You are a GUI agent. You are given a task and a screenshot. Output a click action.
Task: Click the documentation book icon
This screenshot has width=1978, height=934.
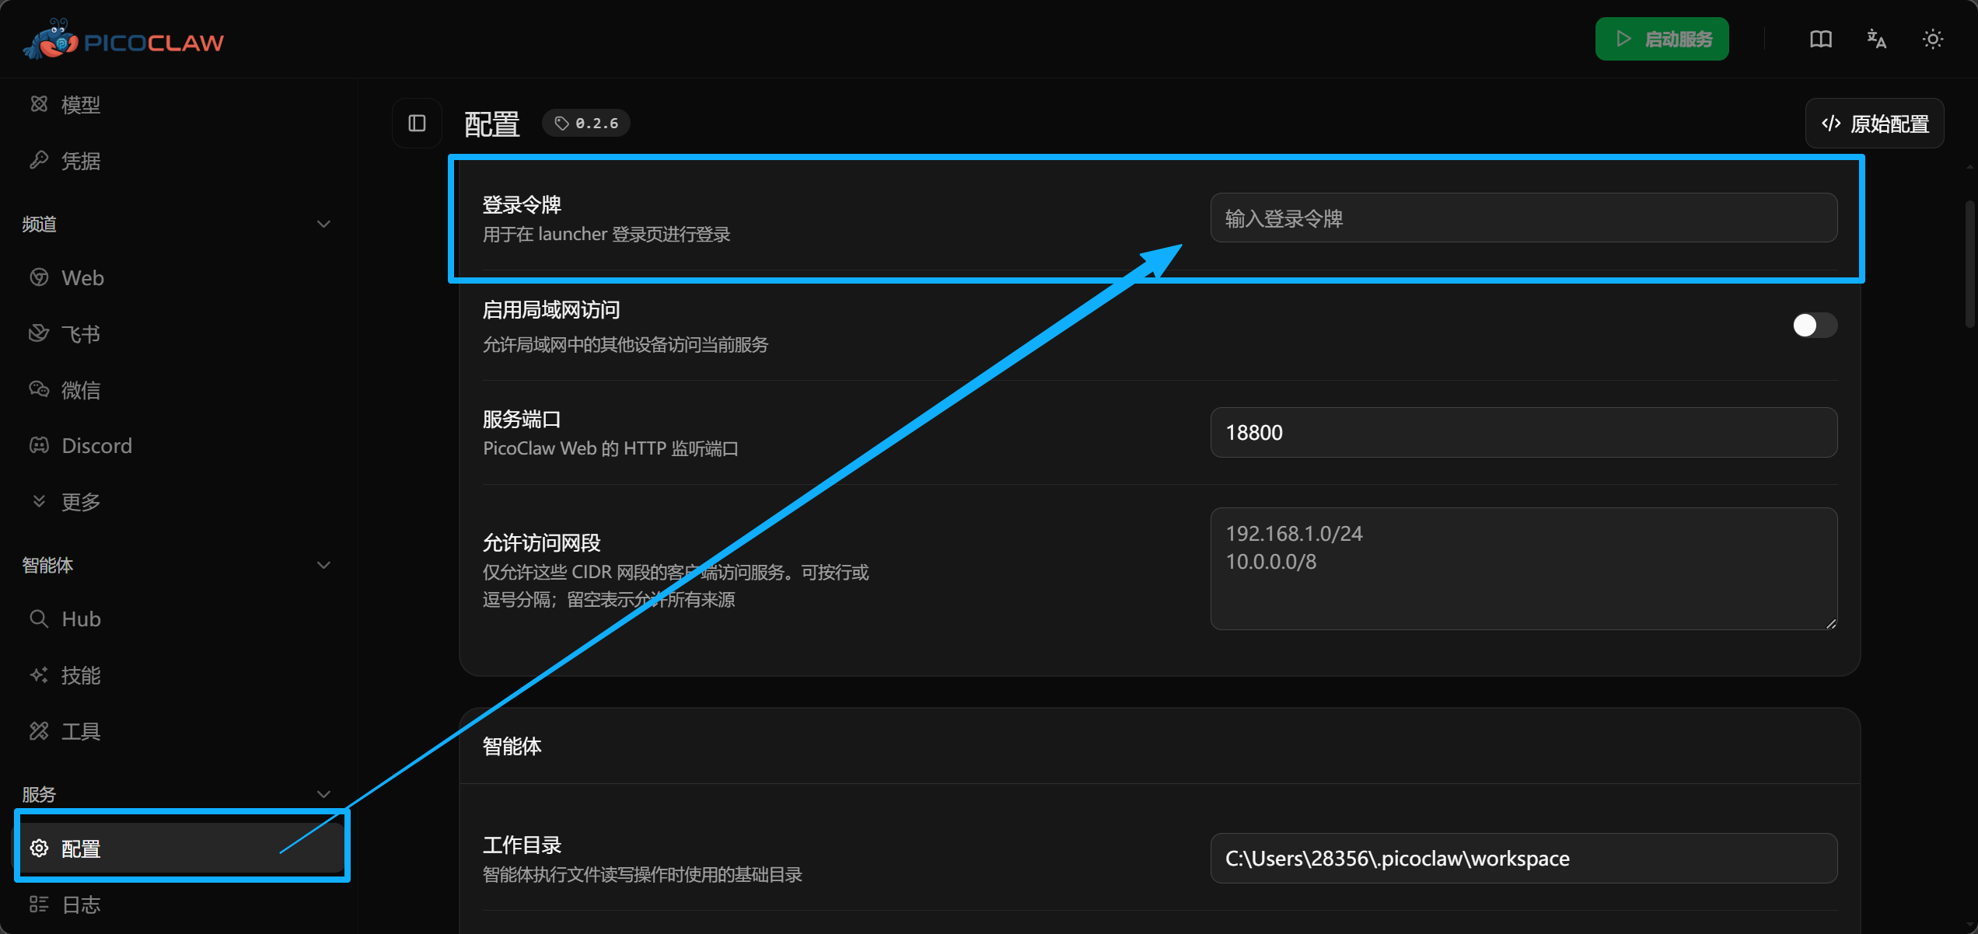[x=1820, y=39]
